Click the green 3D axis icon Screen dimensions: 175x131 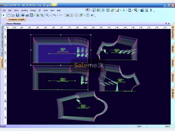click(124, 10)
